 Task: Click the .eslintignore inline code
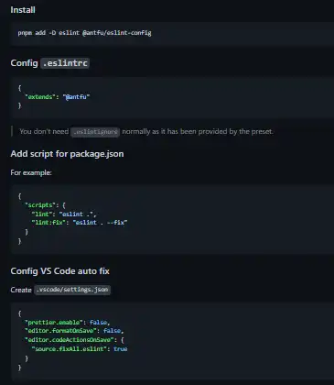tap(95, 132)
